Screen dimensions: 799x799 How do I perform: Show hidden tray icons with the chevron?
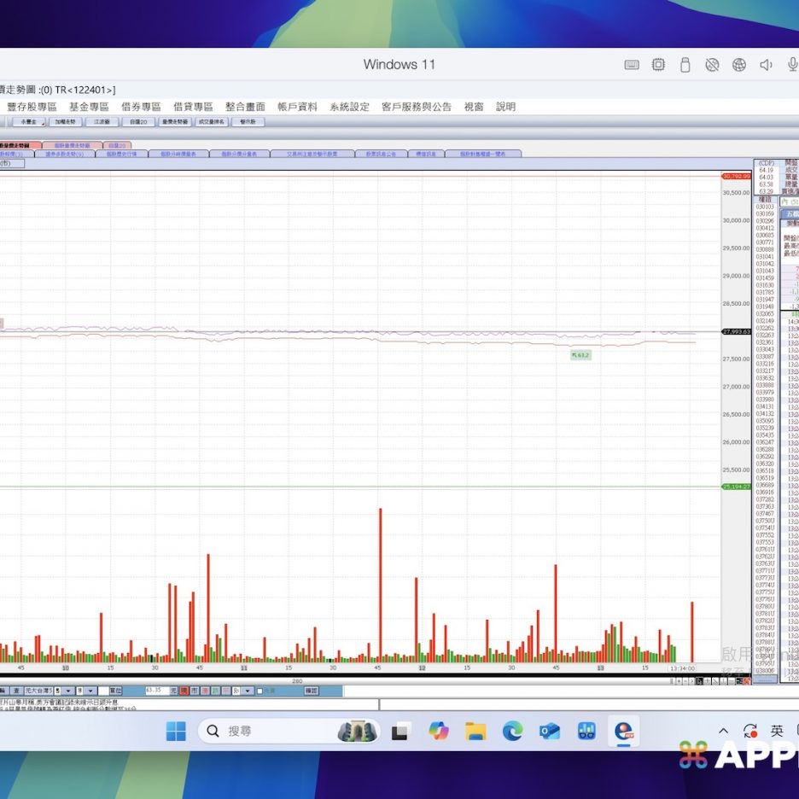point(724,732)
